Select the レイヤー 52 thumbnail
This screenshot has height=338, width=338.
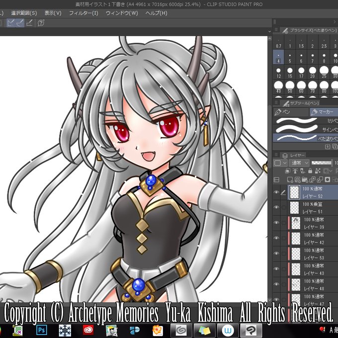[x=294, y=192]
